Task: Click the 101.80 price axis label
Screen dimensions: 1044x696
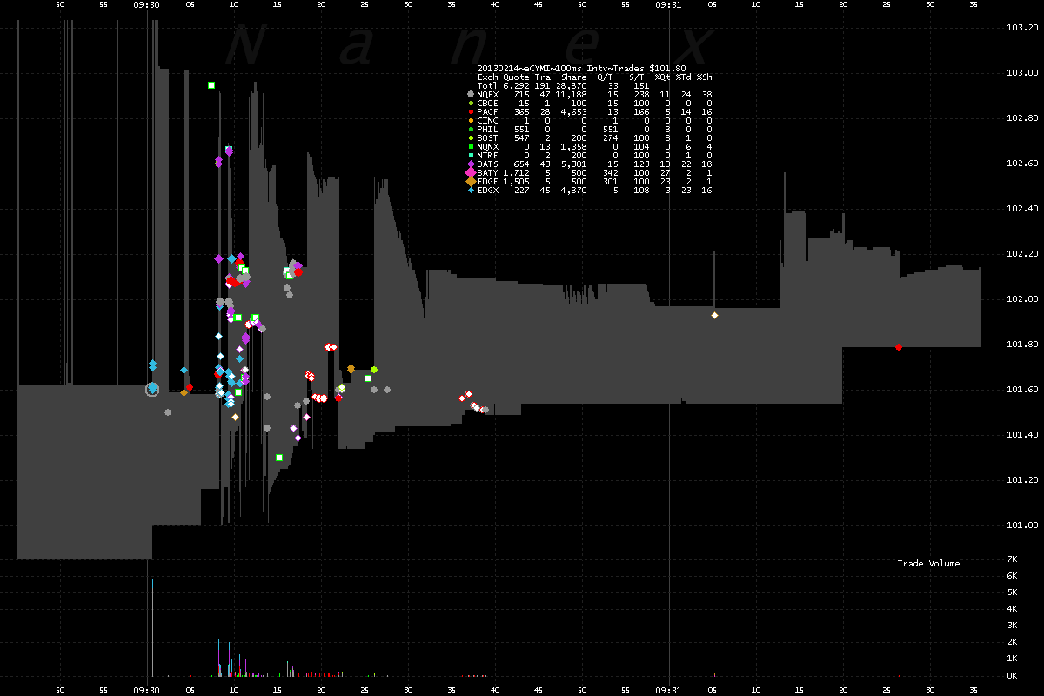Action: pyautogui.click(x=1021, y=345)
